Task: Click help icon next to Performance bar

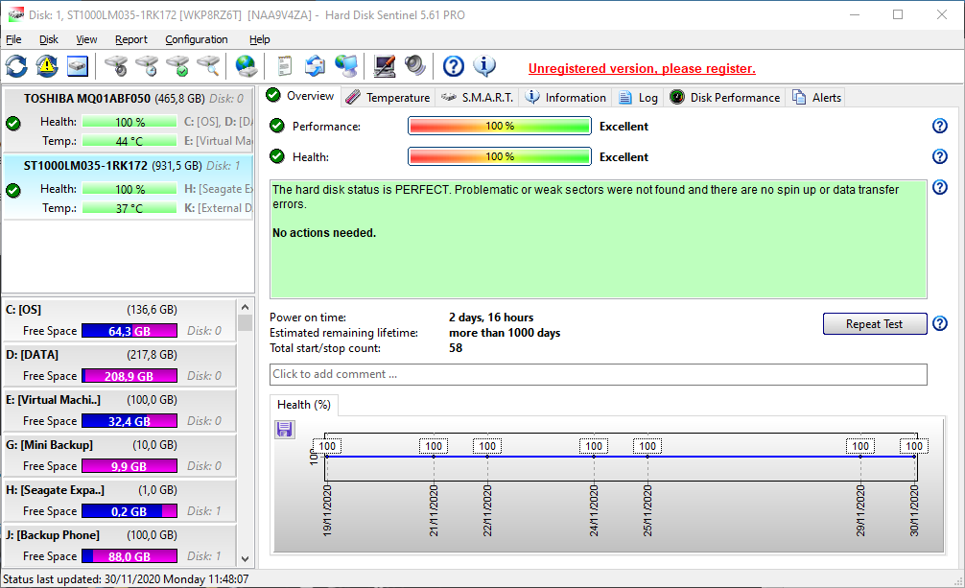Action: click(940, 126)
